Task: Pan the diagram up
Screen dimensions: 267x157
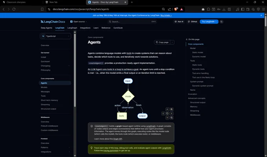Action: (167, 110)
